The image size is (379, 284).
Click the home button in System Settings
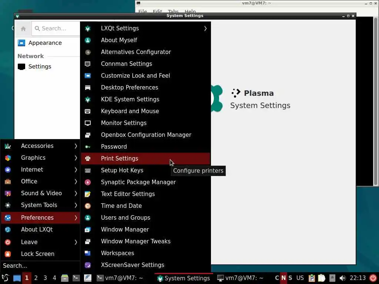click(x=23, y=29)
